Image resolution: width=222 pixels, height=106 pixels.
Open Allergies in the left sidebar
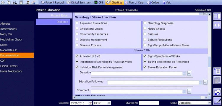[x=5, y=23]
